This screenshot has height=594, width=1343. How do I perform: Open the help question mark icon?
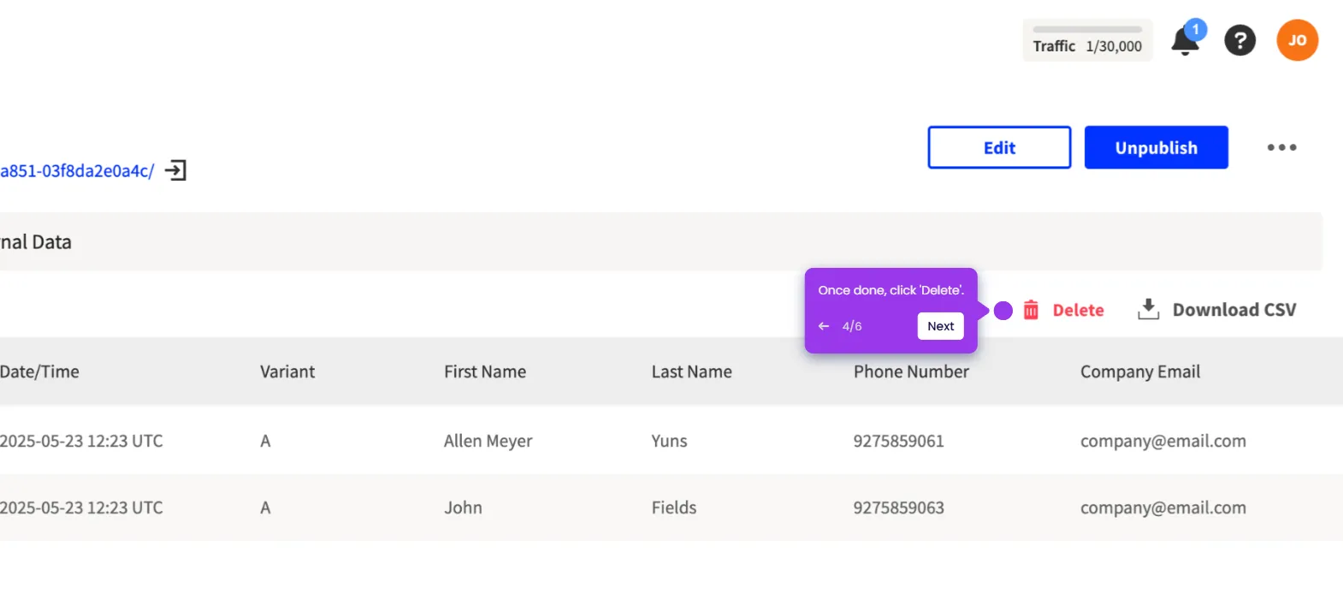(1239, 40)
